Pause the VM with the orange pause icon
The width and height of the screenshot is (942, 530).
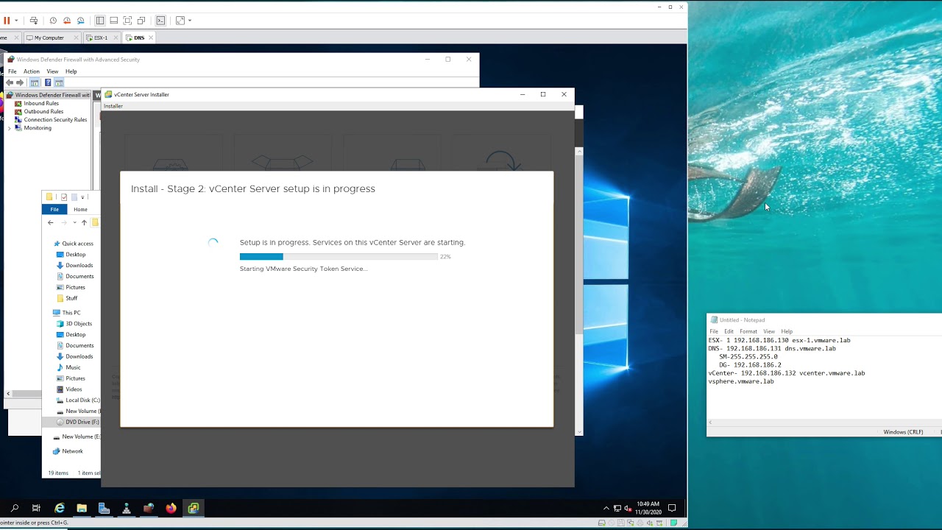coord(7,21)
